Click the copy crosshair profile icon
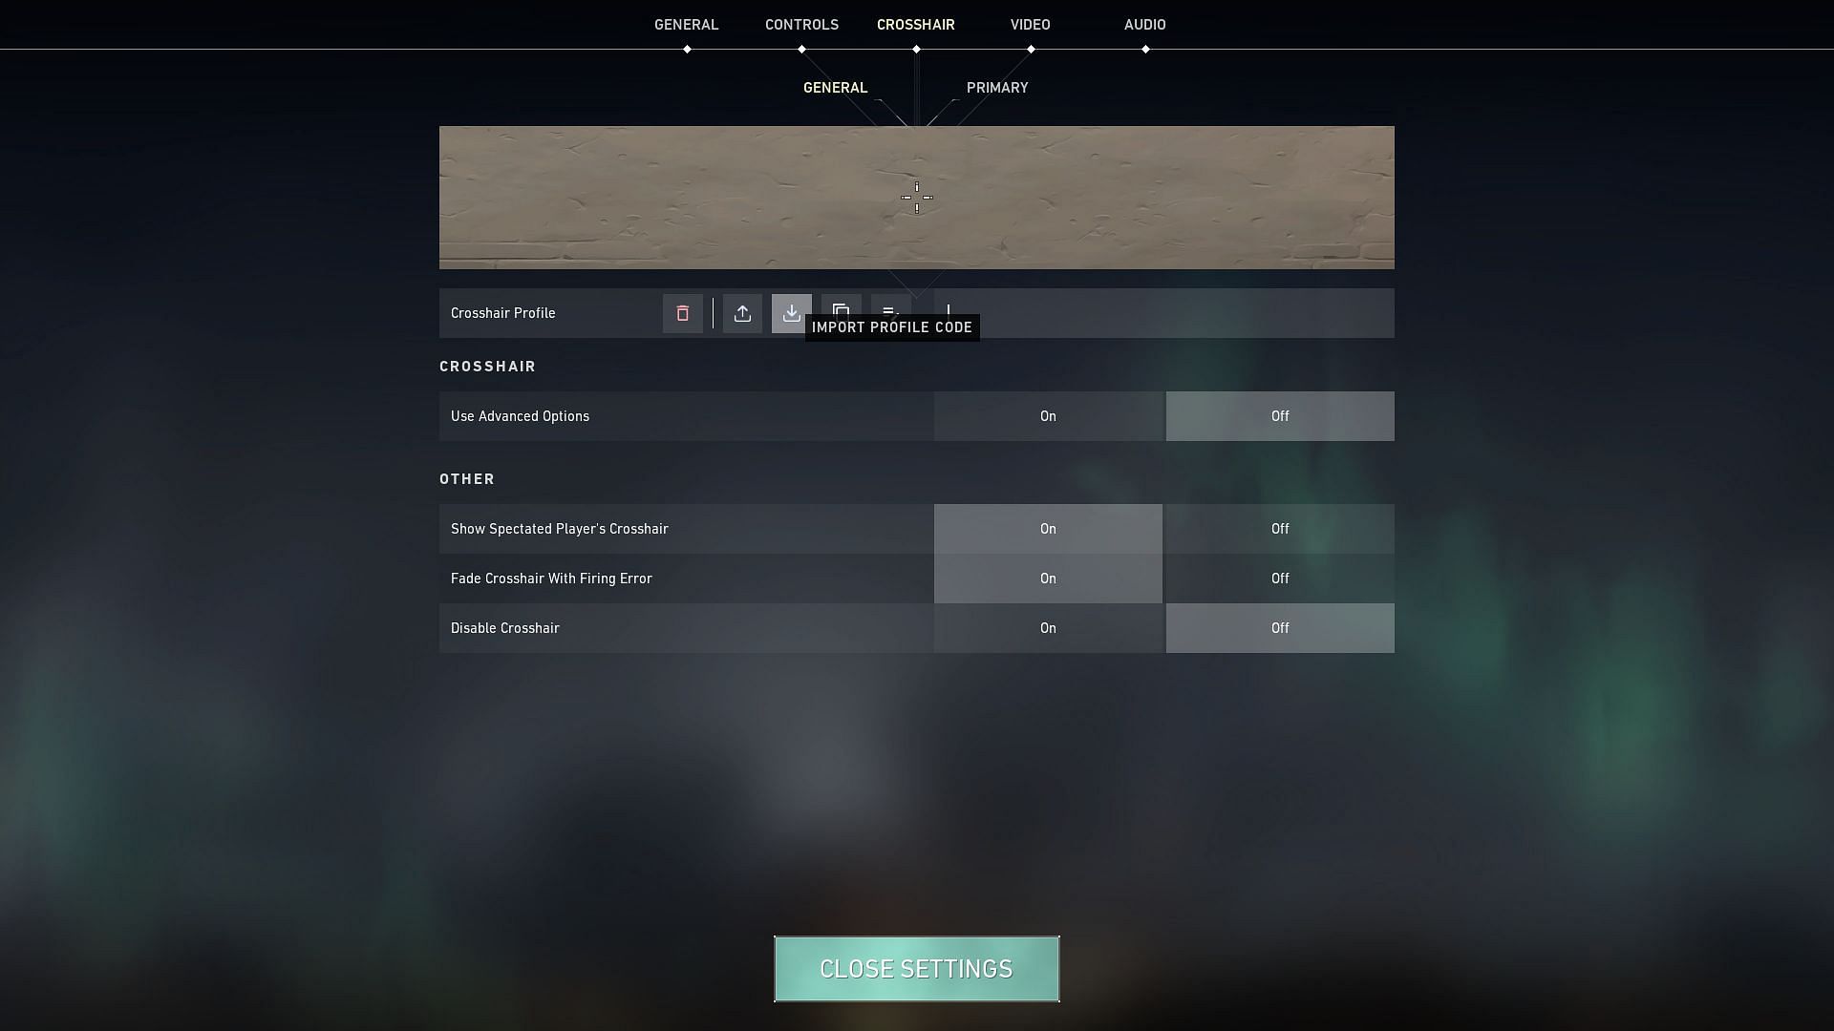1834x1031 pixels. [842, 312]
